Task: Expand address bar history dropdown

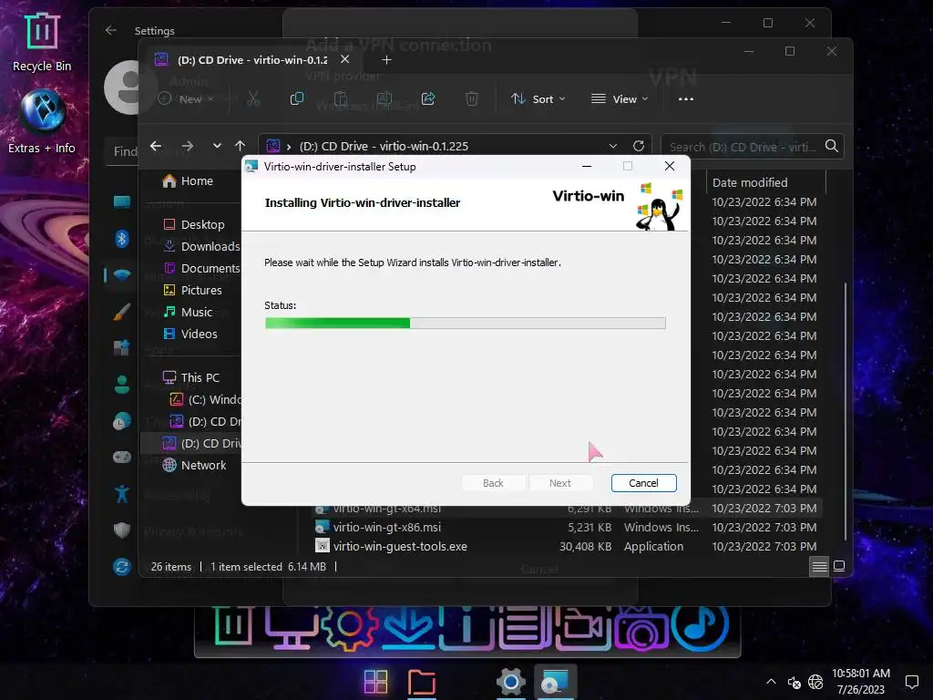Action: pos(613,146)
